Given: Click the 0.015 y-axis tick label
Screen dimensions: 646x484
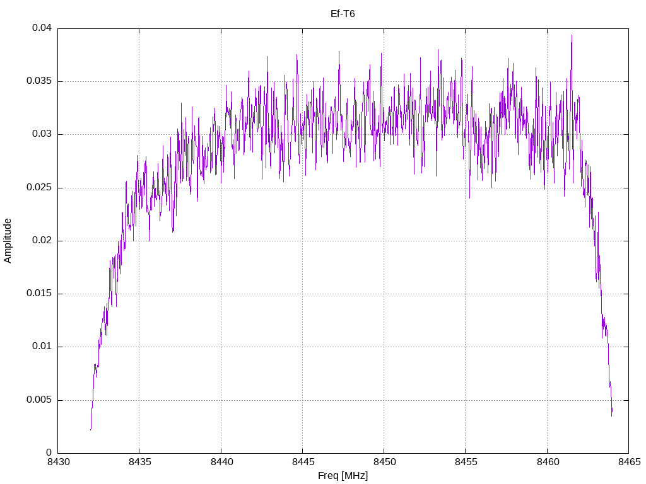Looking at the screenshot, I should click(x=39, y=294).
